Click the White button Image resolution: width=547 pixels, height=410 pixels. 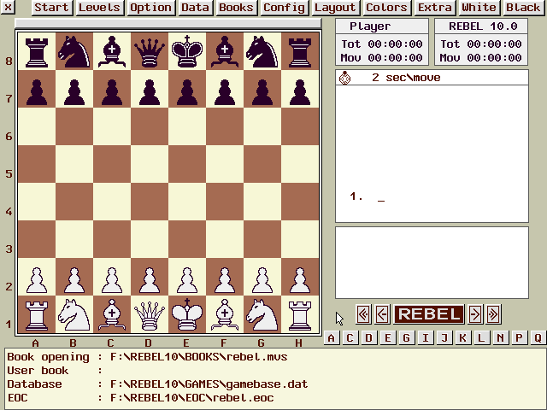[479, 8]
